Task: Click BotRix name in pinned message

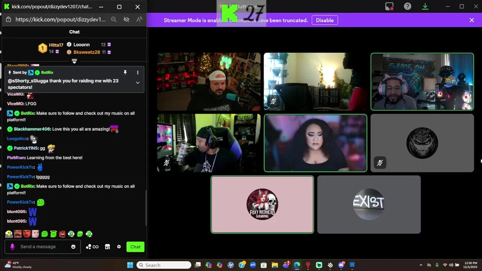Action: point(47,72)
